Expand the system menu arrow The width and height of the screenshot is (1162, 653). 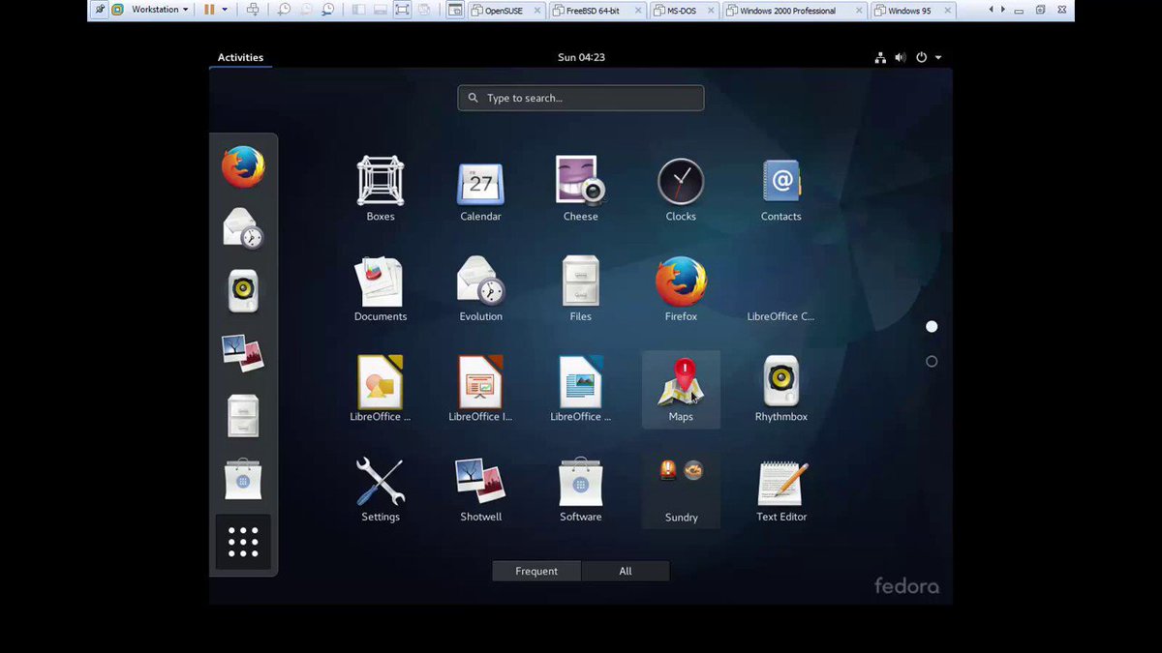point(938,57)
